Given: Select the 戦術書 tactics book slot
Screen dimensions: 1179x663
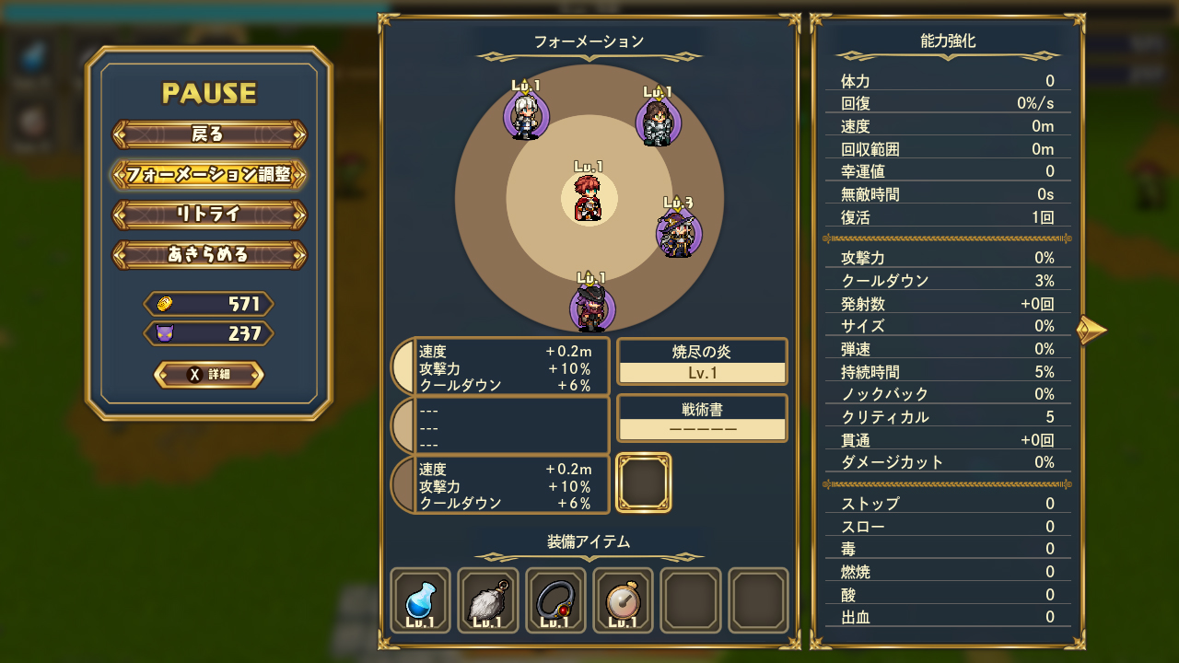Looking at the screenshot, I should (x=702, y=419).
